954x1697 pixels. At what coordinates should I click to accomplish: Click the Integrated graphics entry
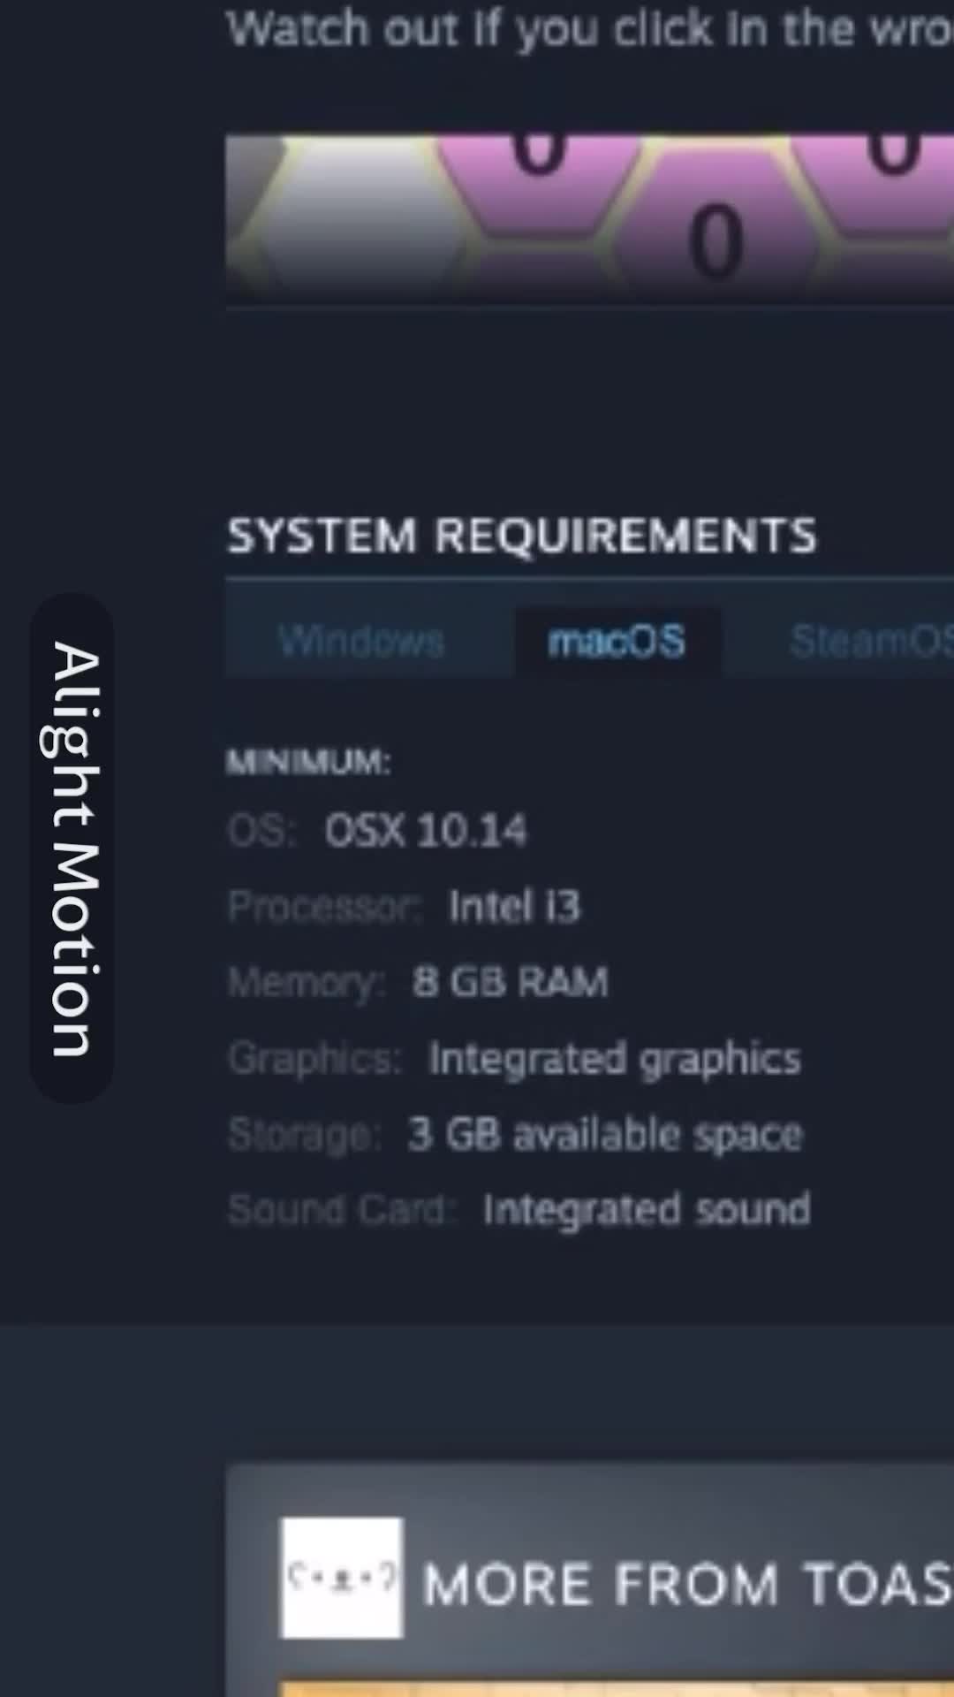[615, 1059]
